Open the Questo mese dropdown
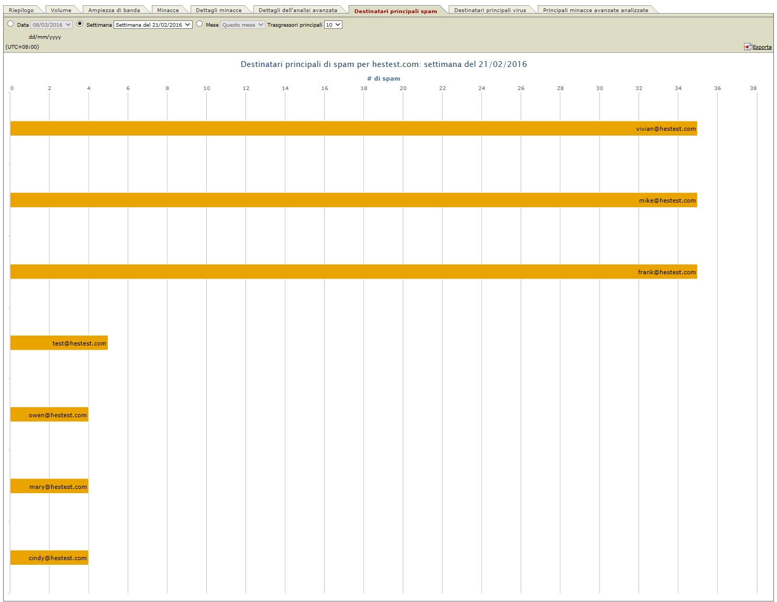This screenshot has height=602, width=777. [x=242, y=25]
